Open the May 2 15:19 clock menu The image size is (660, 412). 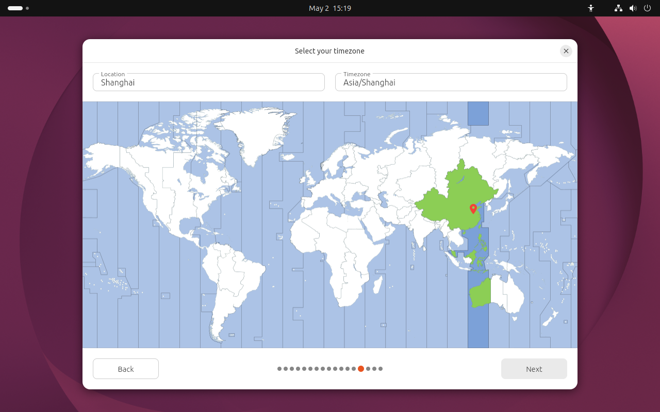(x=330, y=8)
